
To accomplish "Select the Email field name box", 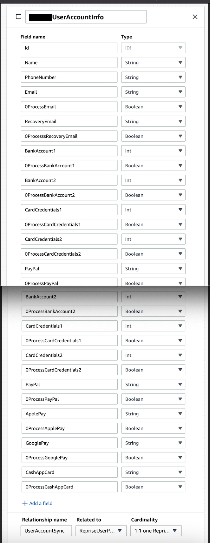I will point(69,92).
